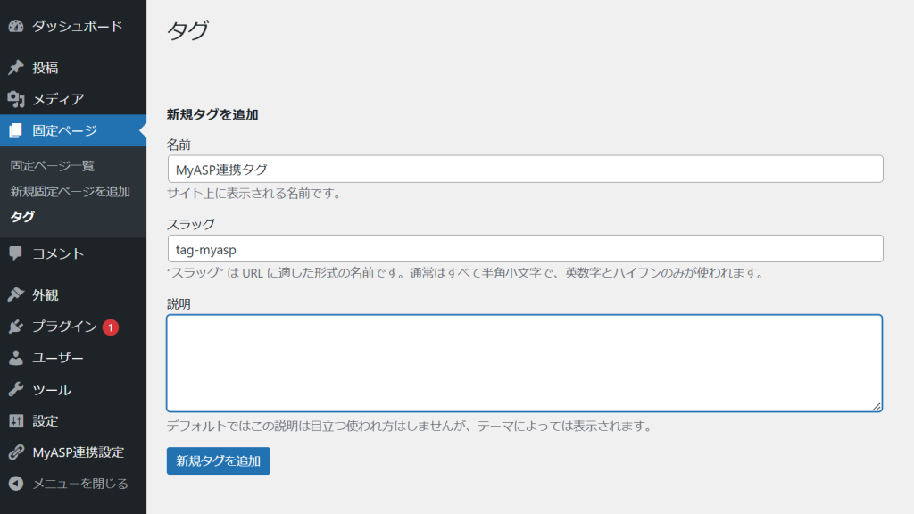Open 固定ページ一覧 submenu item
Image resolution: width=914 pixels, height=514 pixels.
(52, 166)
